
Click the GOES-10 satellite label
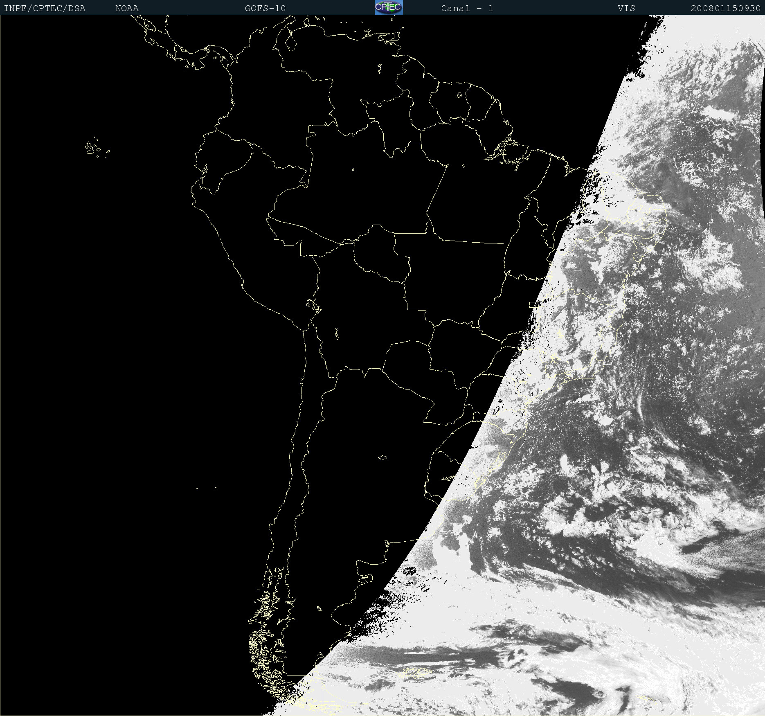click(265, 8)
